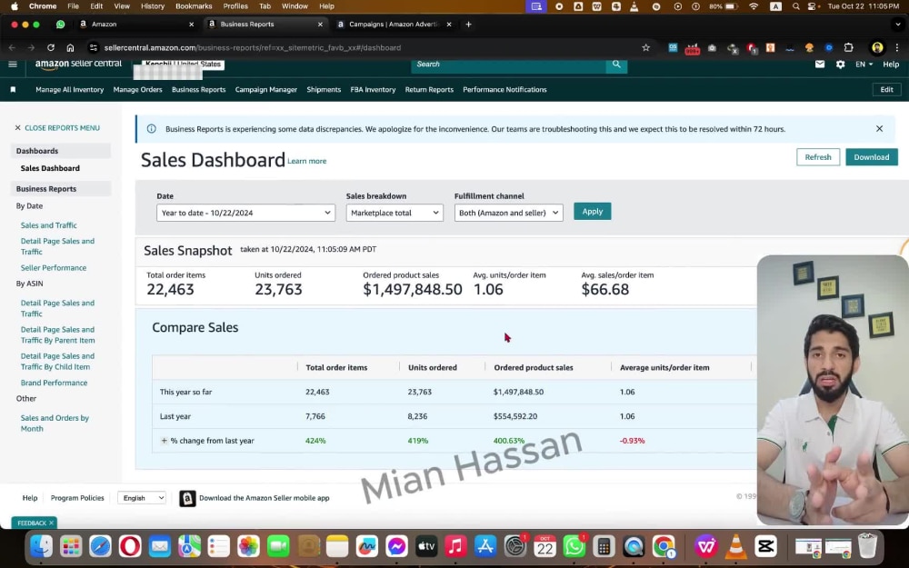This screenshot has height=568, width=909.
Task: Open the English language selector in footer
Action: click(x=142, y=498)
